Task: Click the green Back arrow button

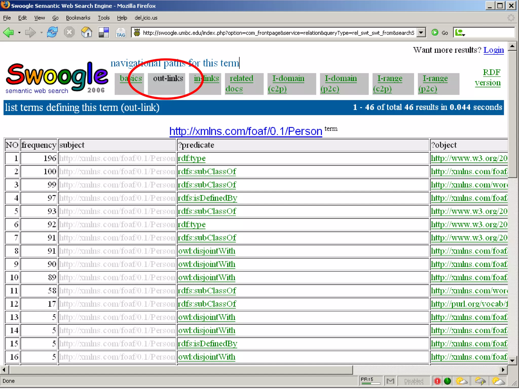Action: (x=9, y=33)
